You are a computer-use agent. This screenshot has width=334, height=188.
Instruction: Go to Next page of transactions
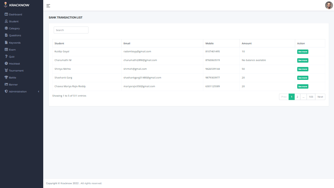click(320, 97)
